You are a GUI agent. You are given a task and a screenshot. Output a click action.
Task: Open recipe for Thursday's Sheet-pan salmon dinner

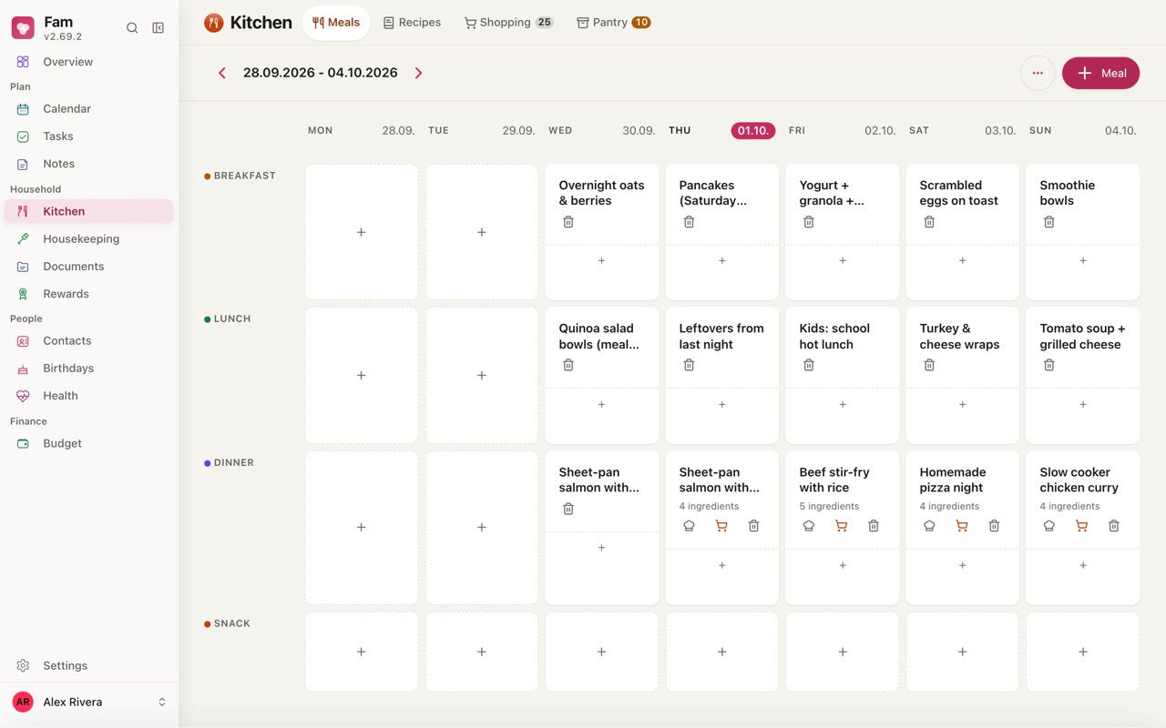(x=689, y=526)
